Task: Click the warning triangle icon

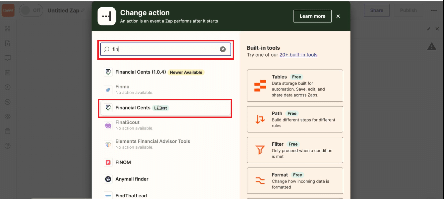Action: click(432, 46)
